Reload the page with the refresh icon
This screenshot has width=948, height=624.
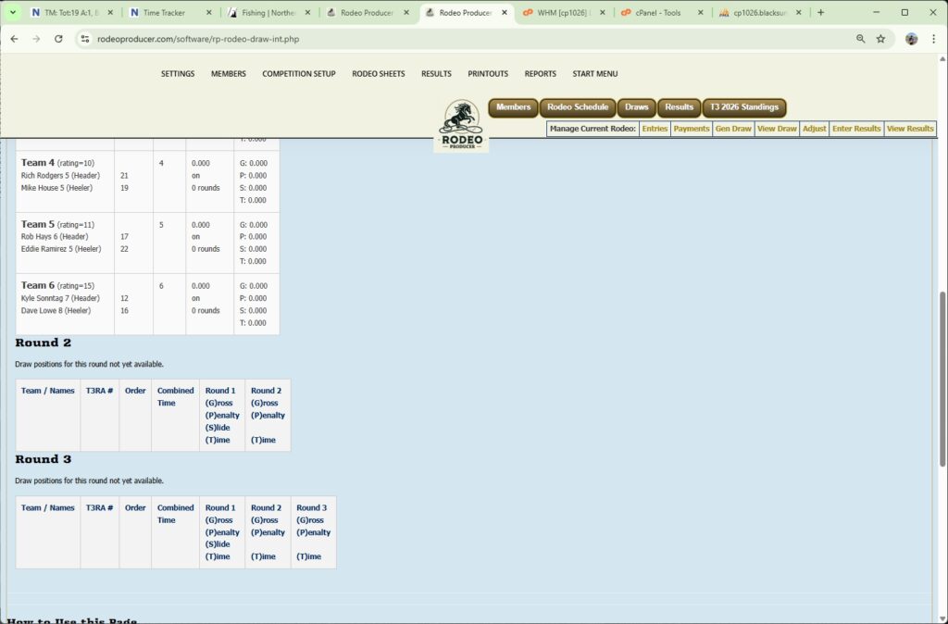(58, 40)
